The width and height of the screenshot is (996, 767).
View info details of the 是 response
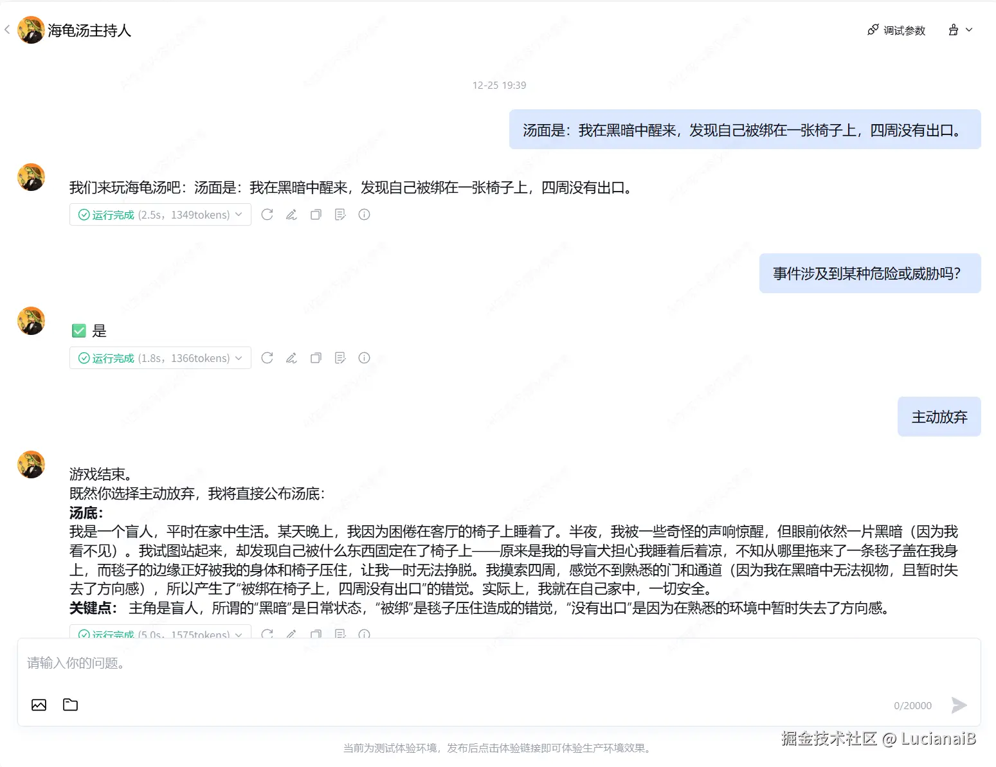tap(364, 358)
